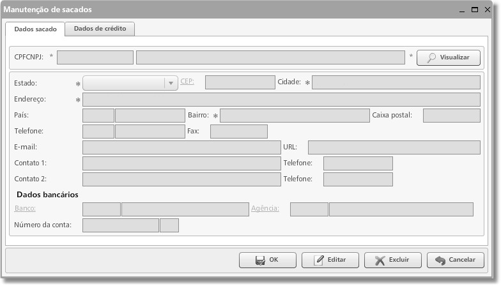Click the pencil icon on Editar

[318, 260]
